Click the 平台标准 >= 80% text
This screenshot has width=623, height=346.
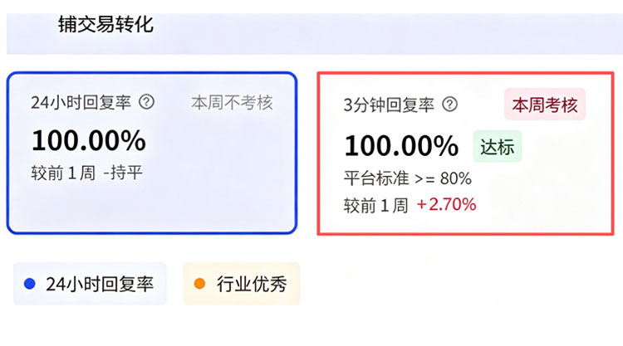(x=408, y=178)
